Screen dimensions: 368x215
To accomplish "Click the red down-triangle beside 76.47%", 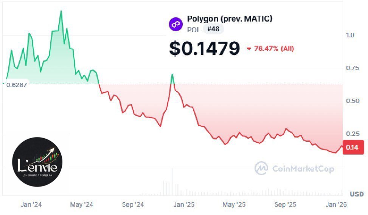I will 249,49.
